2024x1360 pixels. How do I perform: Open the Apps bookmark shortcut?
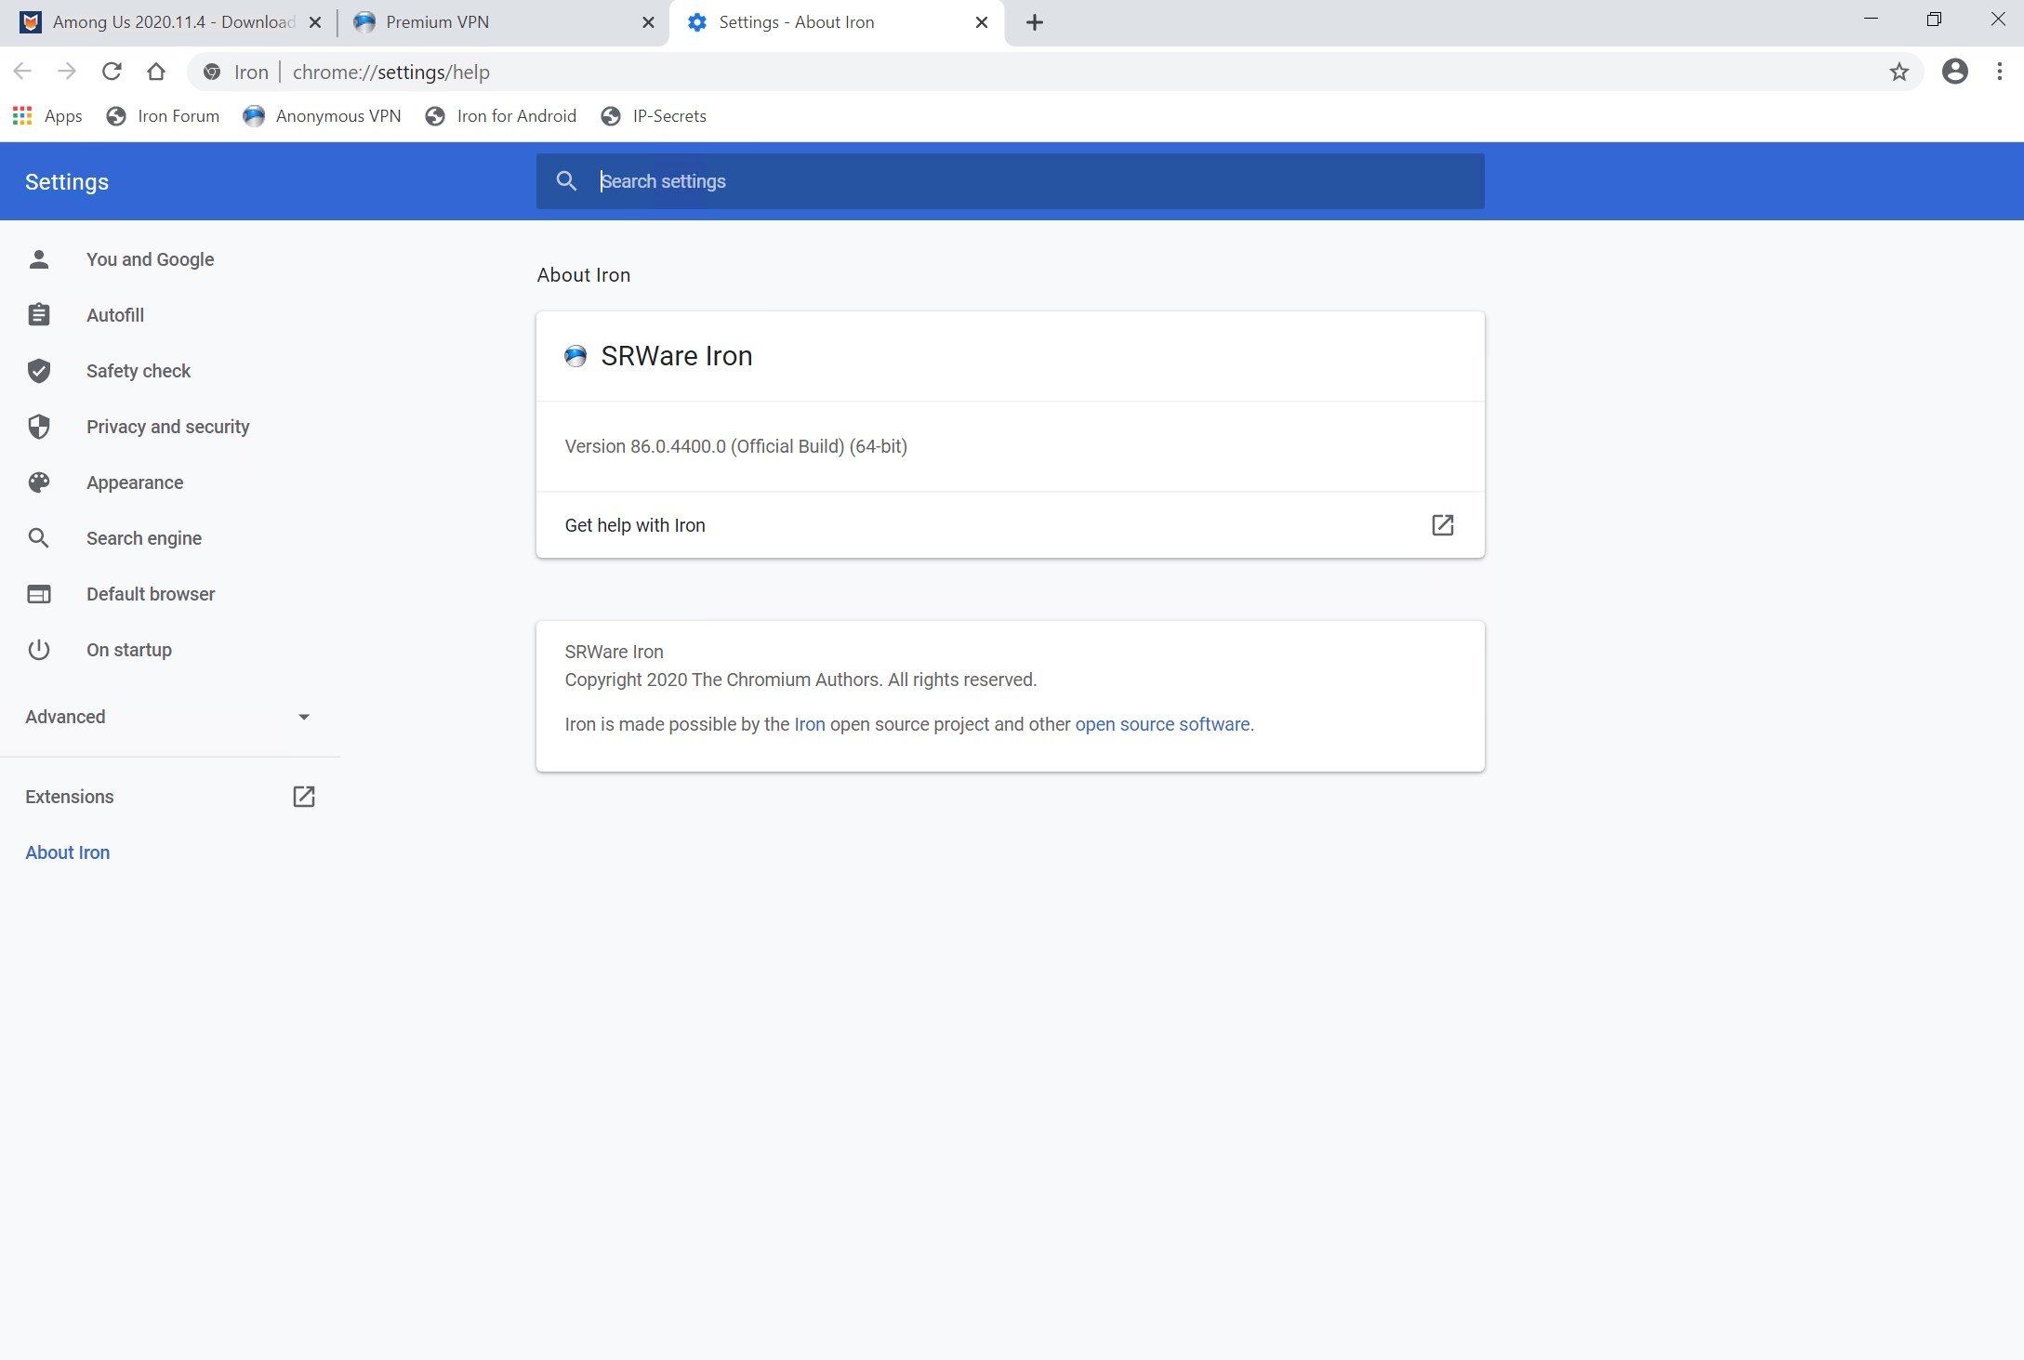point(47,116)
